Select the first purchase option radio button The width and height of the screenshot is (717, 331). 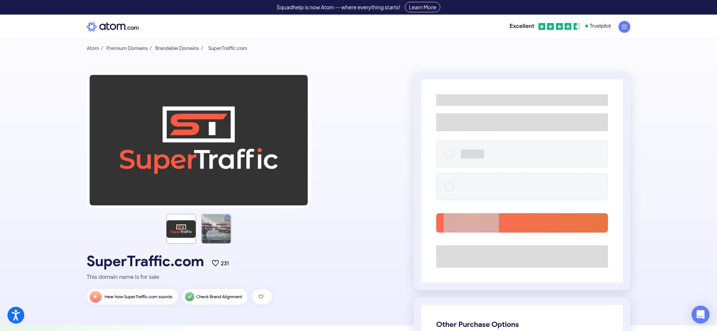click(x=449, y=154)
